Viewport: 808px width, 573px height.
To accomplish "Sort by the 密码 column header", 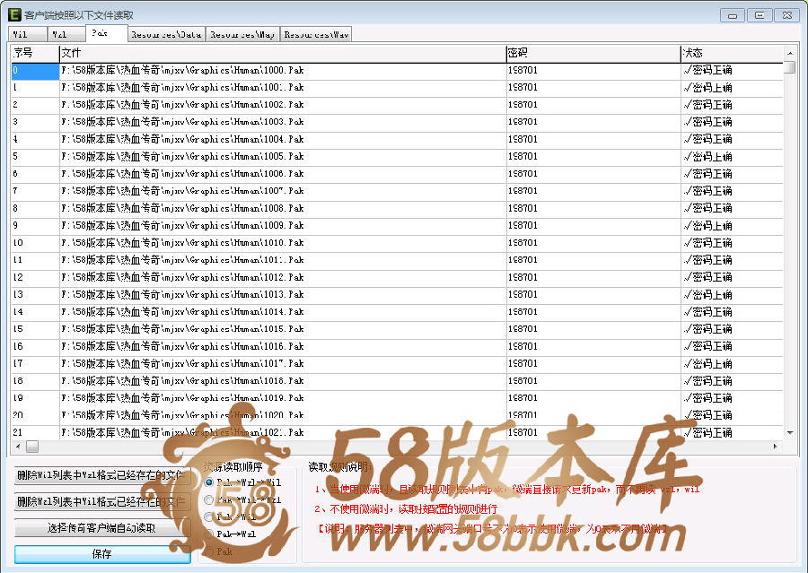I will (593, 53).
